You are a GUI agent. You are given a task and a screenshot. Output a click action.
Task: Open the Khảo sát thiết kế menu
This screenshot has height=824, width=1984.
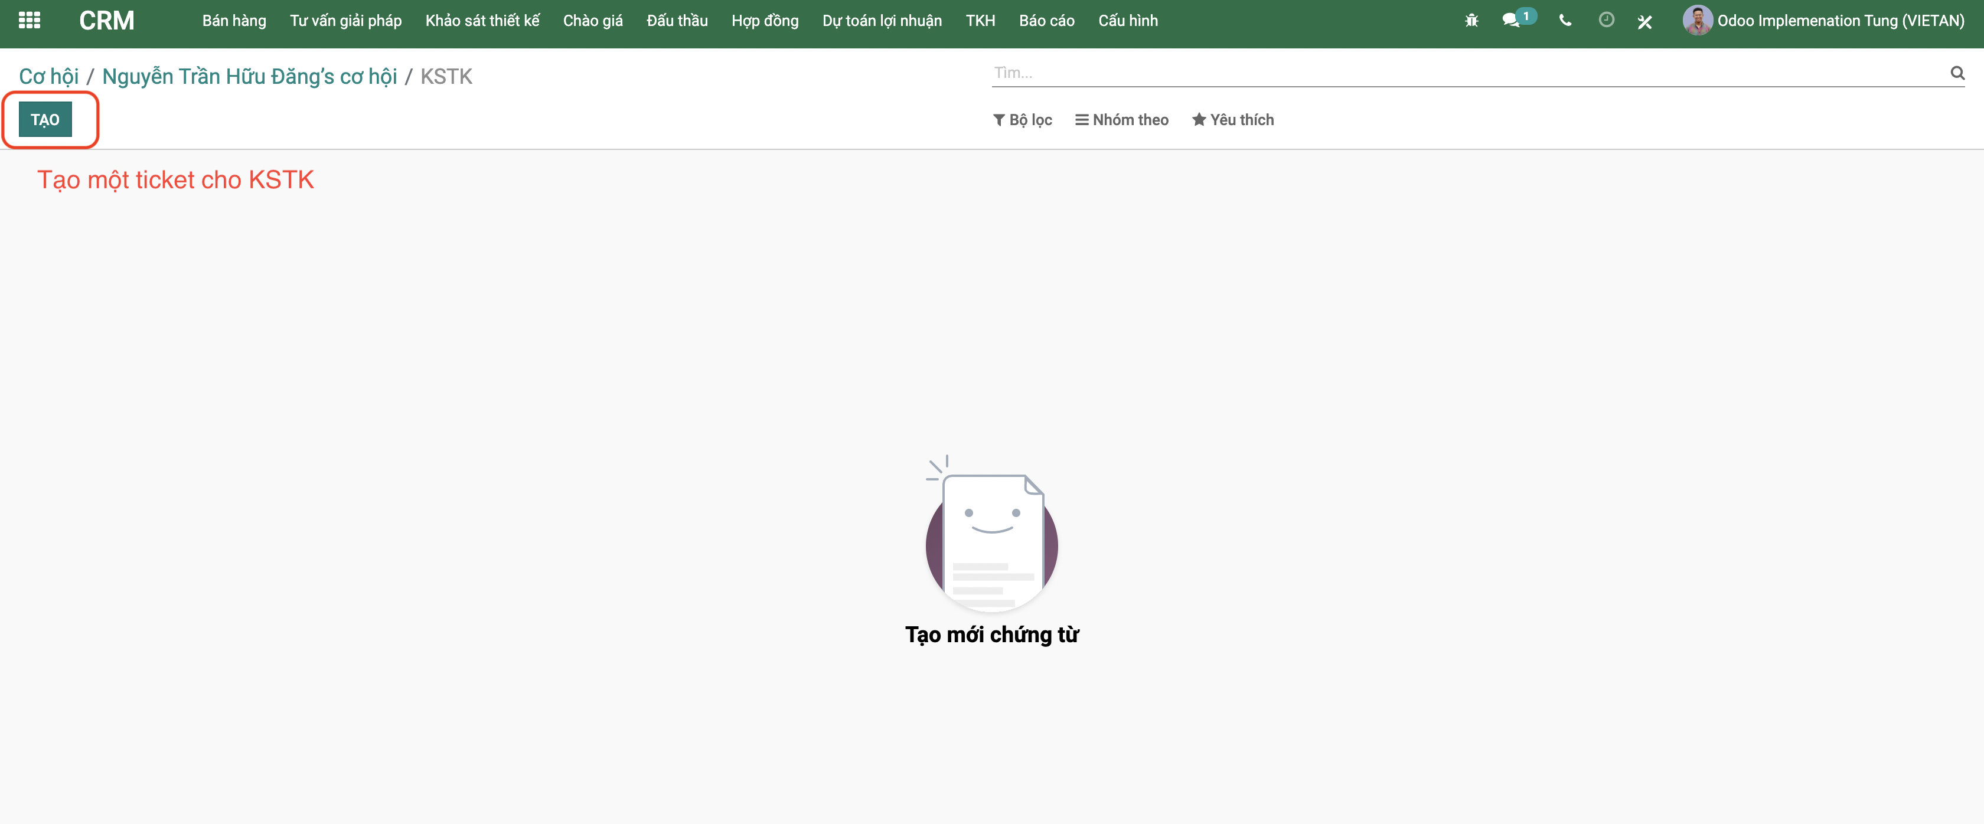[482, 21]
